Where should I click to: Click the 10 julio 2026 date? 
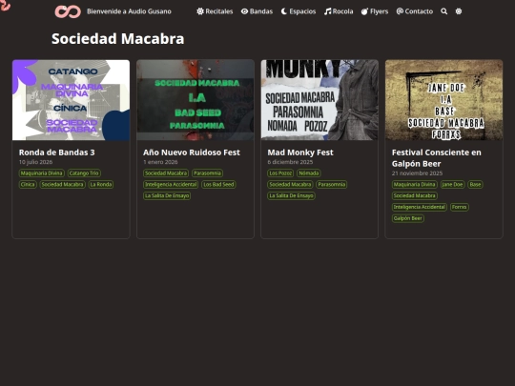[x=35, y=162]
